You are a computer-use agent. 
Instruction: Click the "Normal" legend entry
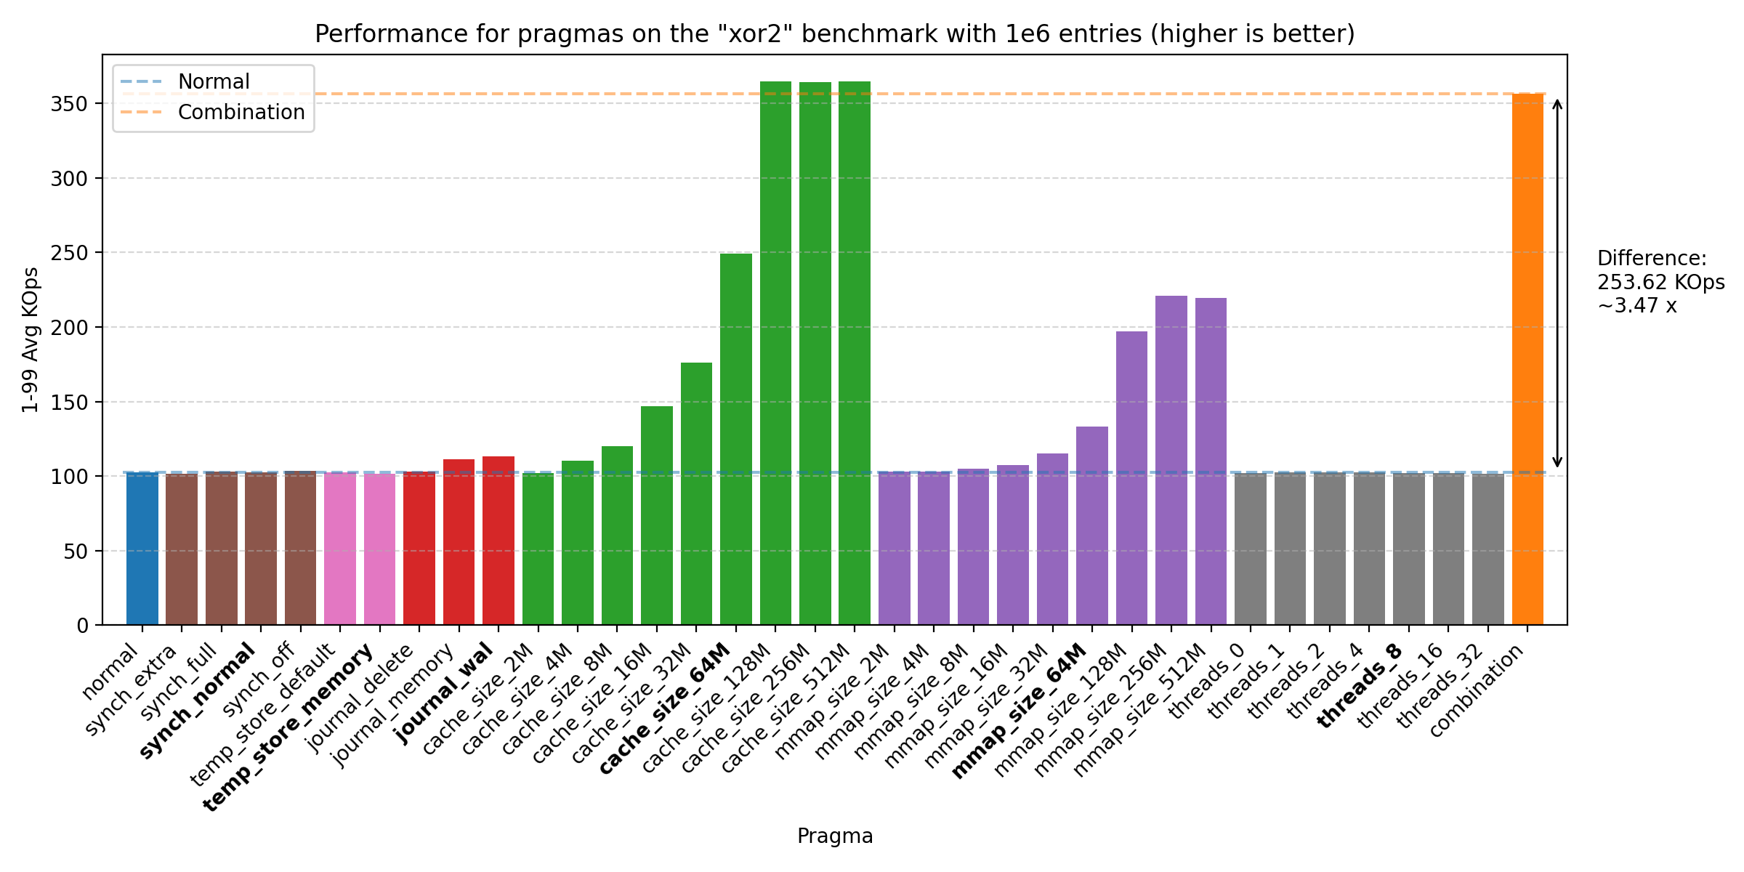coord(214,82)
